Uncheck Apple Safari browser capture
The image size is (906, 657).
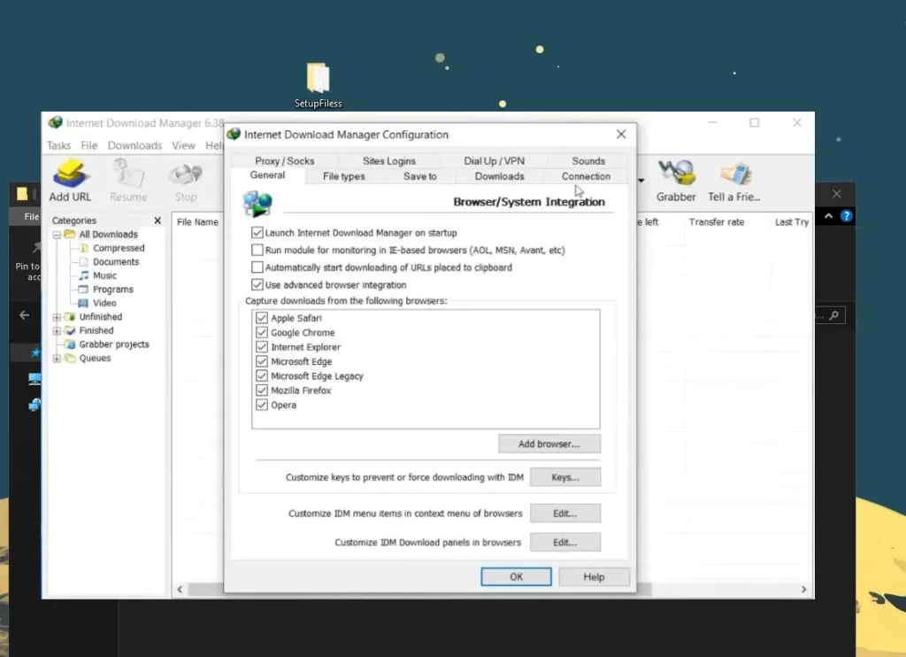[x=262, y=318]
